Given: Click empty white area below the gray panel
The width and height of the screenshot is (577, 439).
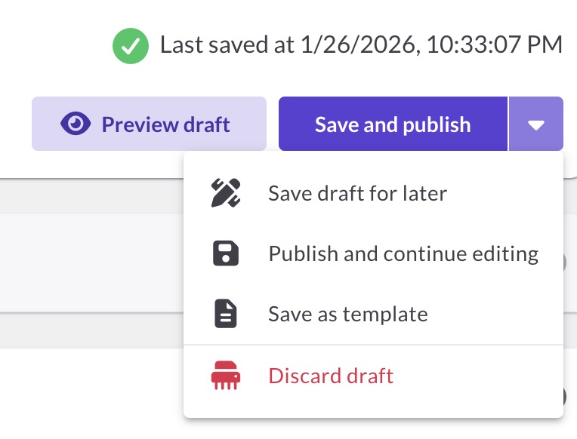Looking at the screenshot, I should (x=92, y=394).
